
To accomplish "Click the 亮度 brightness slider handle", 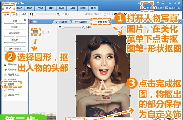I will pyautogui.click(x=15, y=24).
